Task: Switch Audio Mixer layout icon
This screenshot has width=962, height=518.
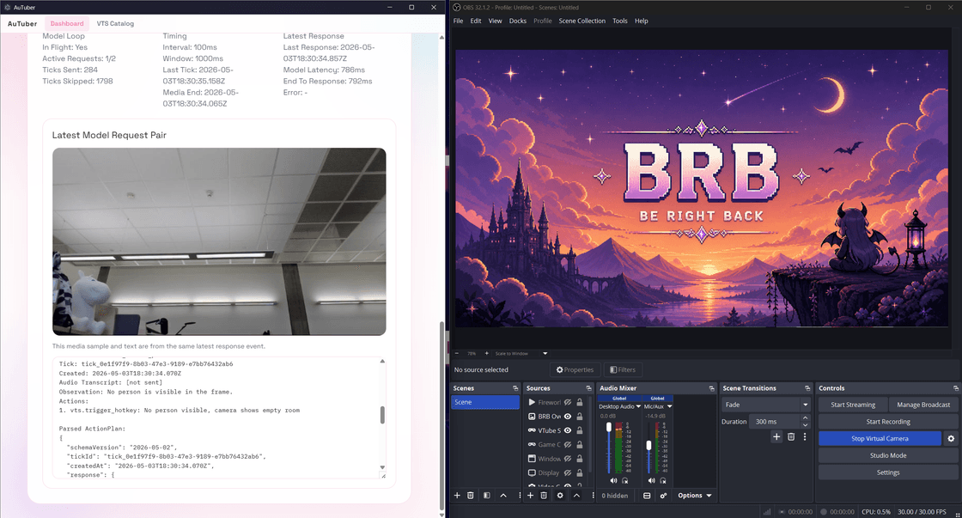Action: click(647, 496)
